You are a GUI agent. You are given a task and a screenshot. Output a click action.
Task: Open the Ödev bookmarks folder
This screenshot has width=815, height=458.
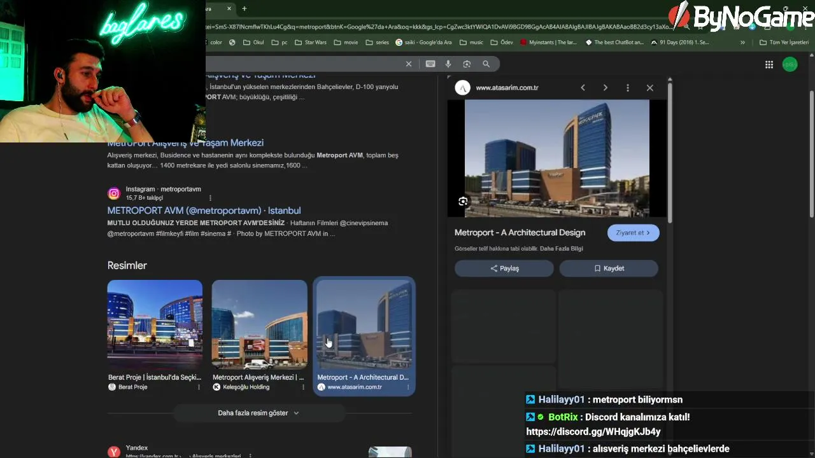click(501, 43)
